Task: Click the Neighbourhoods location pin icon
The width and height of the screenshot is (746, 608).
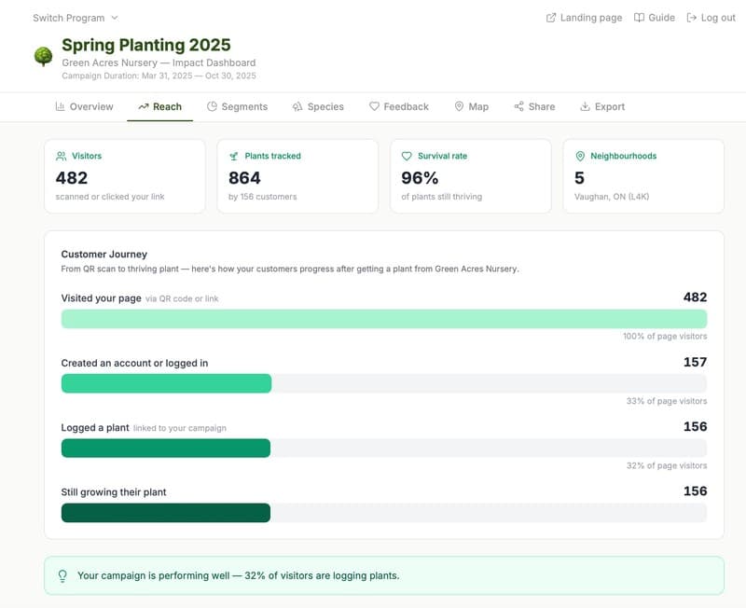Action: click(x=580, y=157)
